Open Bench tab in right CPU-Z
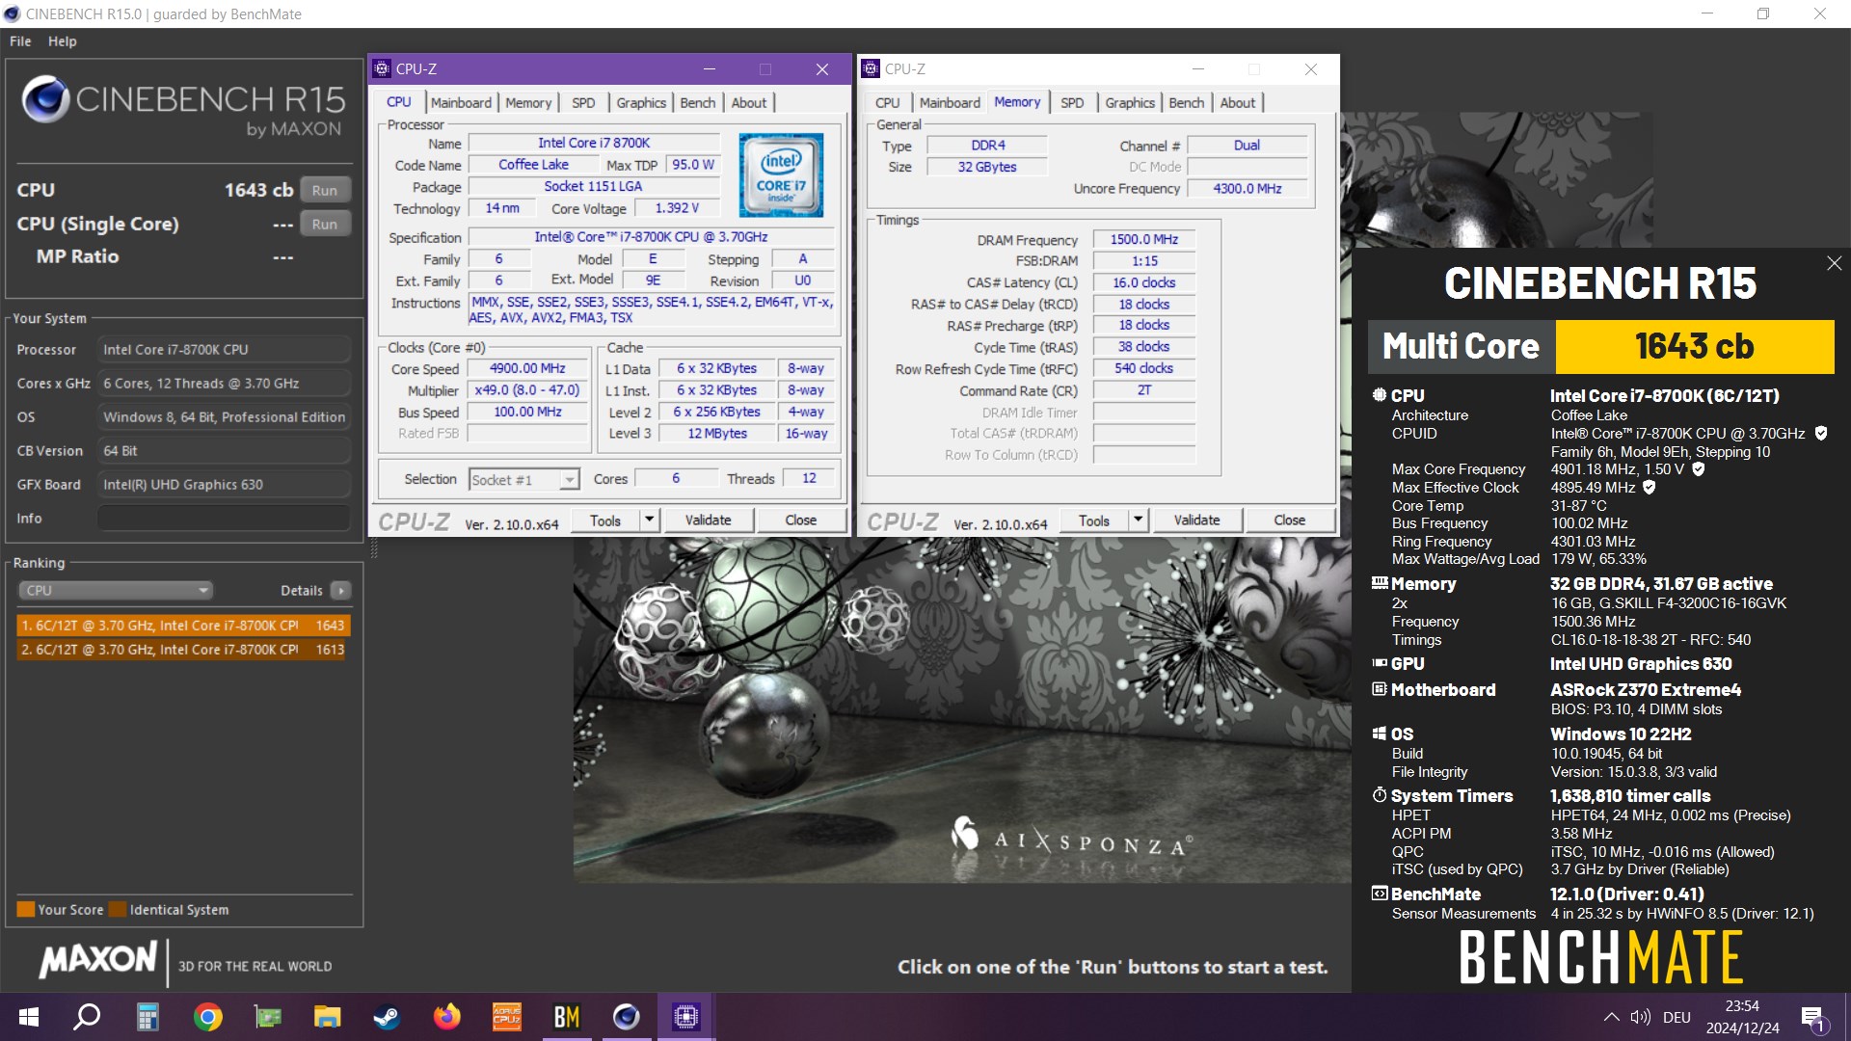 (x=1187, y=102)
